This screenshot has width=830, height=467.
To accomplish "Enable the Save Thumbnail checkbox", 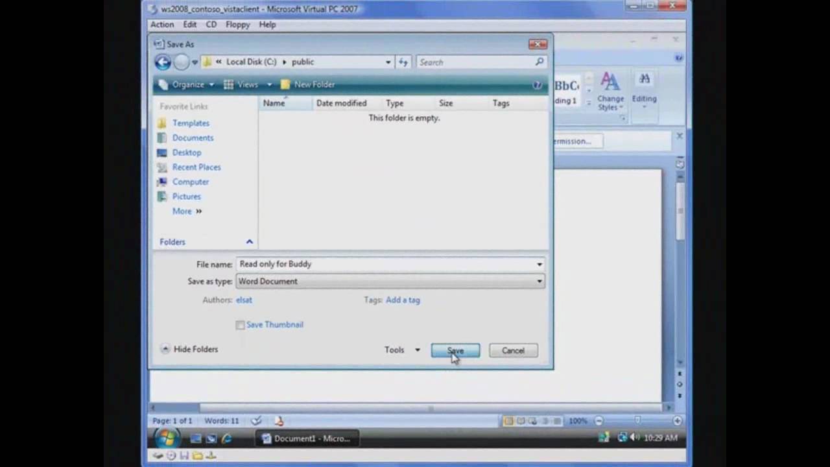I will (241, 325).
